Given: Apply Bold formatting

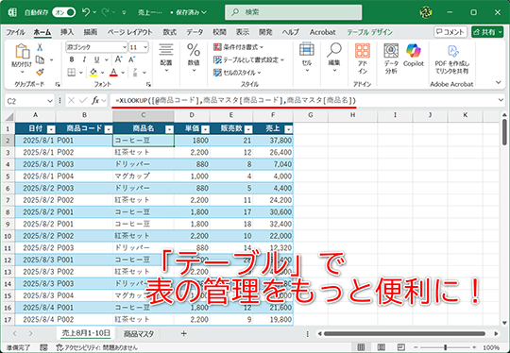Looking at the screenshot, I should point(72,59).
